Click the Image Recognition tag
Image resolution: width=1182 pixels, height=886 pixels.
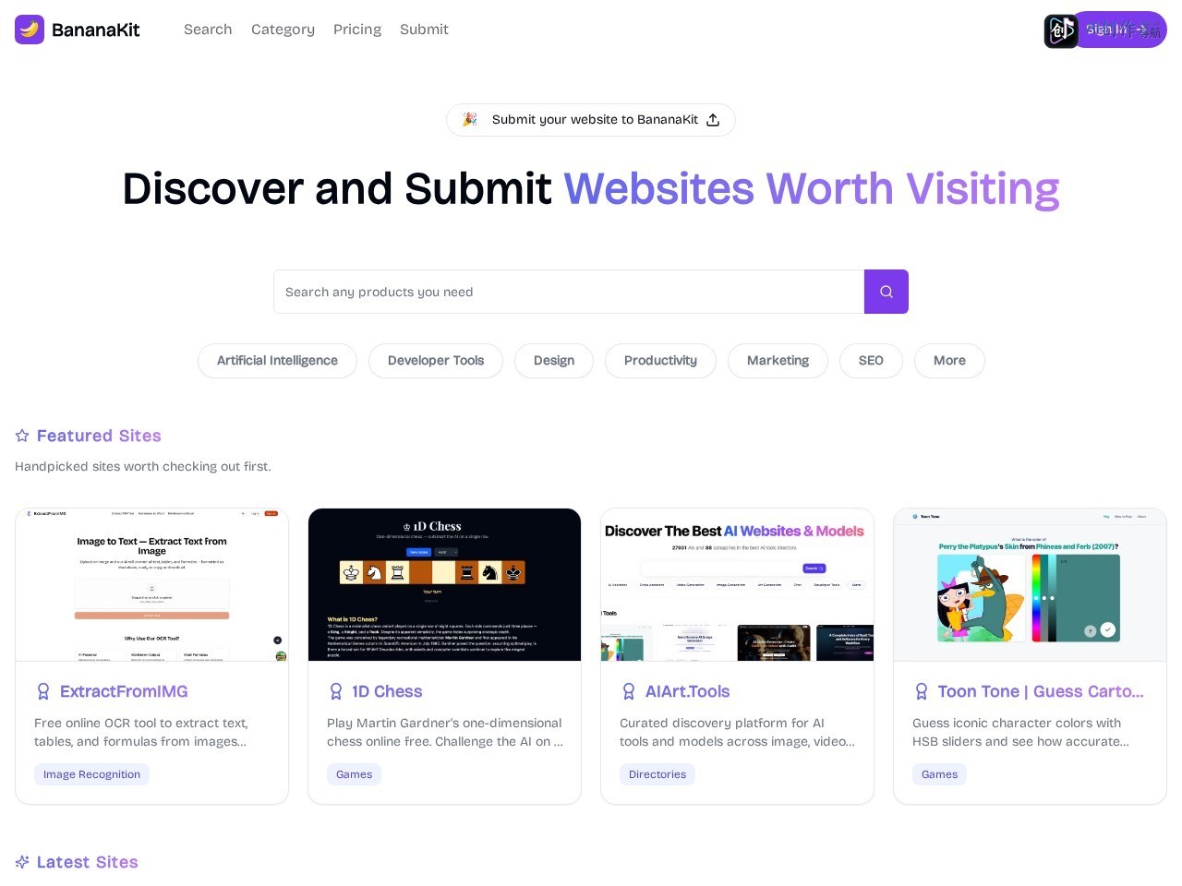tap(91, 774)
